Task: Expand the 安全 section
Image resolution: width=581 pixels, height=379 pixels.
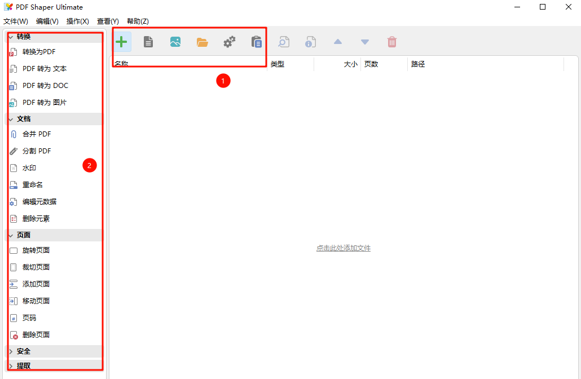Action: pyautogui.click(x=11, y=351)
